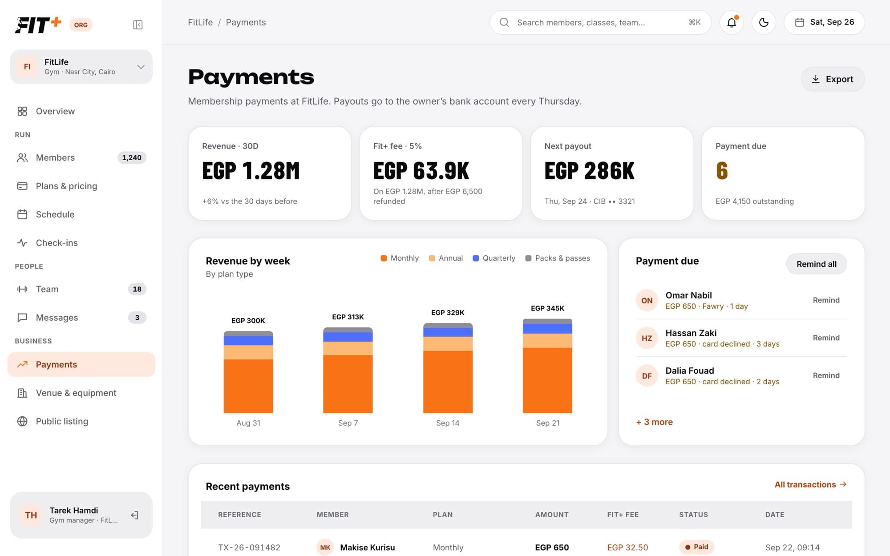Click the MK avatar for Makise Kurisu
The width and height of the screenshot is (890, 556).
click(325, 548)
